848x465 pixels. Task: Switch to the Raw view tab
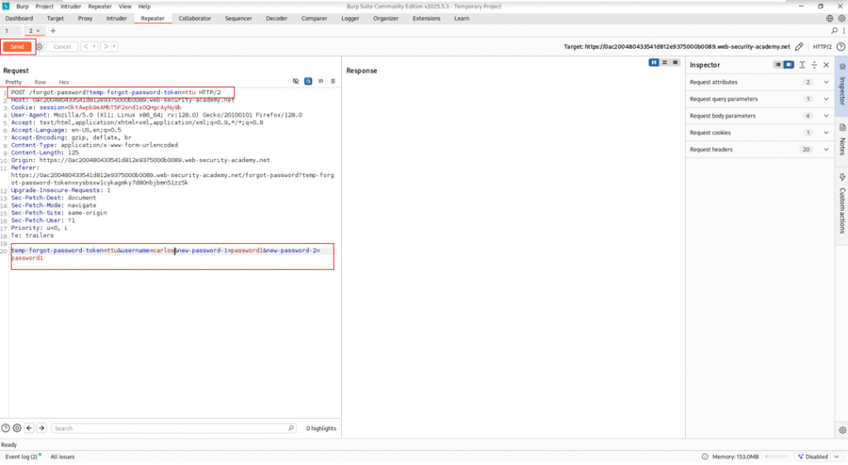[x=40, y=82]
